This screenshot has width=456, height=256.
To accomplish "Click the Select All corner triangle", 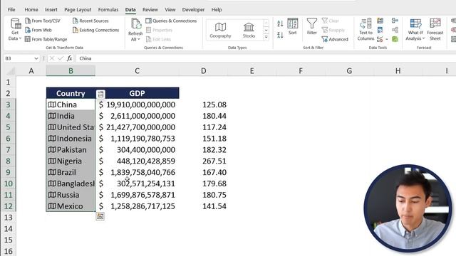I will (x=11, y=71).
